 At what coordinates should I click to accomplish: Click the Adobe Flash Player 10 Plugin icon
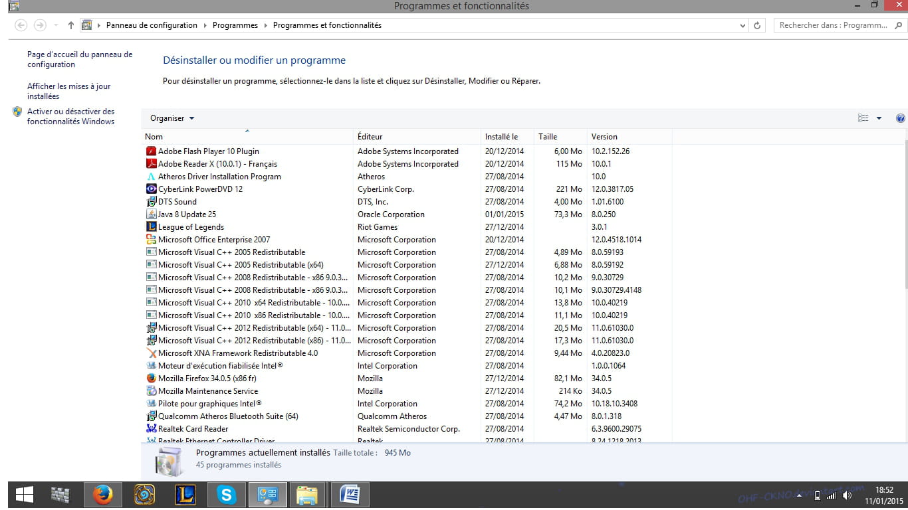151,151
